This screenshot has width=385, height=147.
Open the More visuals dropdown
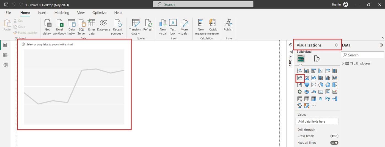click(x=184, y=27)
